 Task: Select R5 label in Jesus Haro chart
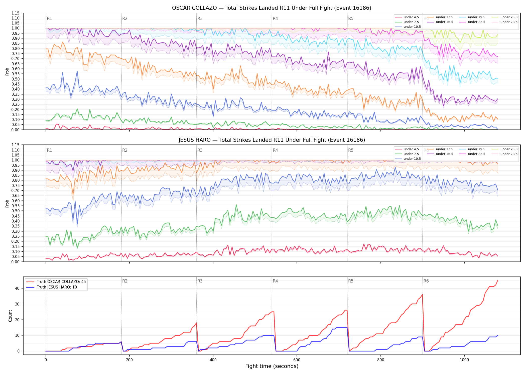351,150
